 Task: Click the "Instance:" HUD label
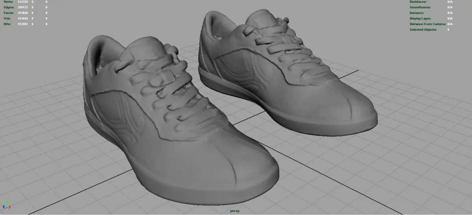[x=417, y=13]
